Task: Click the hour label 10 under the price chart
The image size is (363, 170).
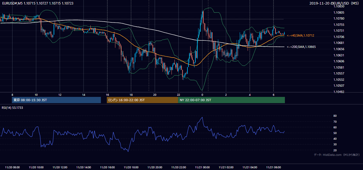Action: 36,95
